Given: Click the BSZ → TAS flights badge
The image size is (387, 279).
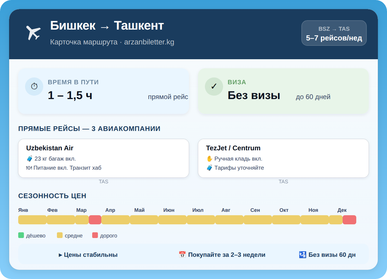Looking at the screenshot, I should pyautogui.click(x=334, y=33).
